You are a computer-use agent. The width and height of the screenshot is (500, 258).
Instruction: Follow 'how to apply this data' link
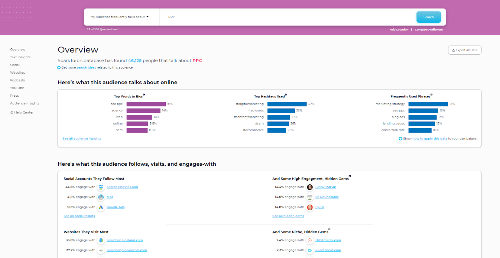430,139
